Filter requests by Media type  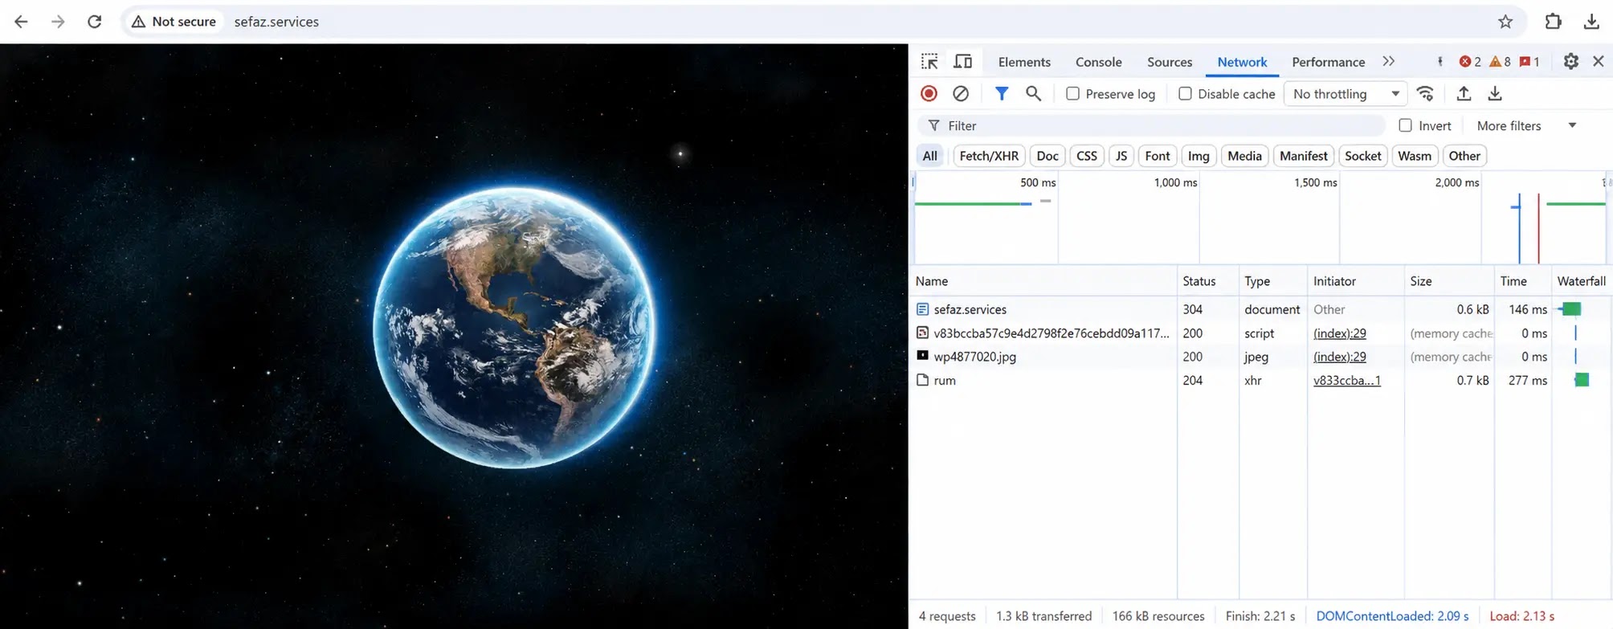pos(1244,156)
